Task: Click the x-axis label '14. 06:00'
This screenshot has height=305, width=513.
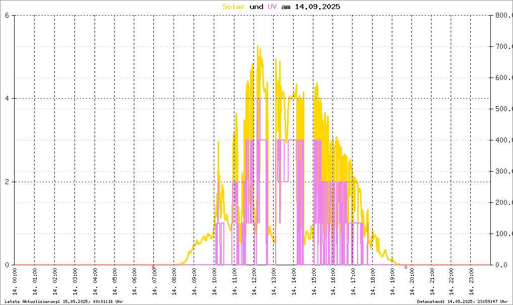Action: pos(134,282)
